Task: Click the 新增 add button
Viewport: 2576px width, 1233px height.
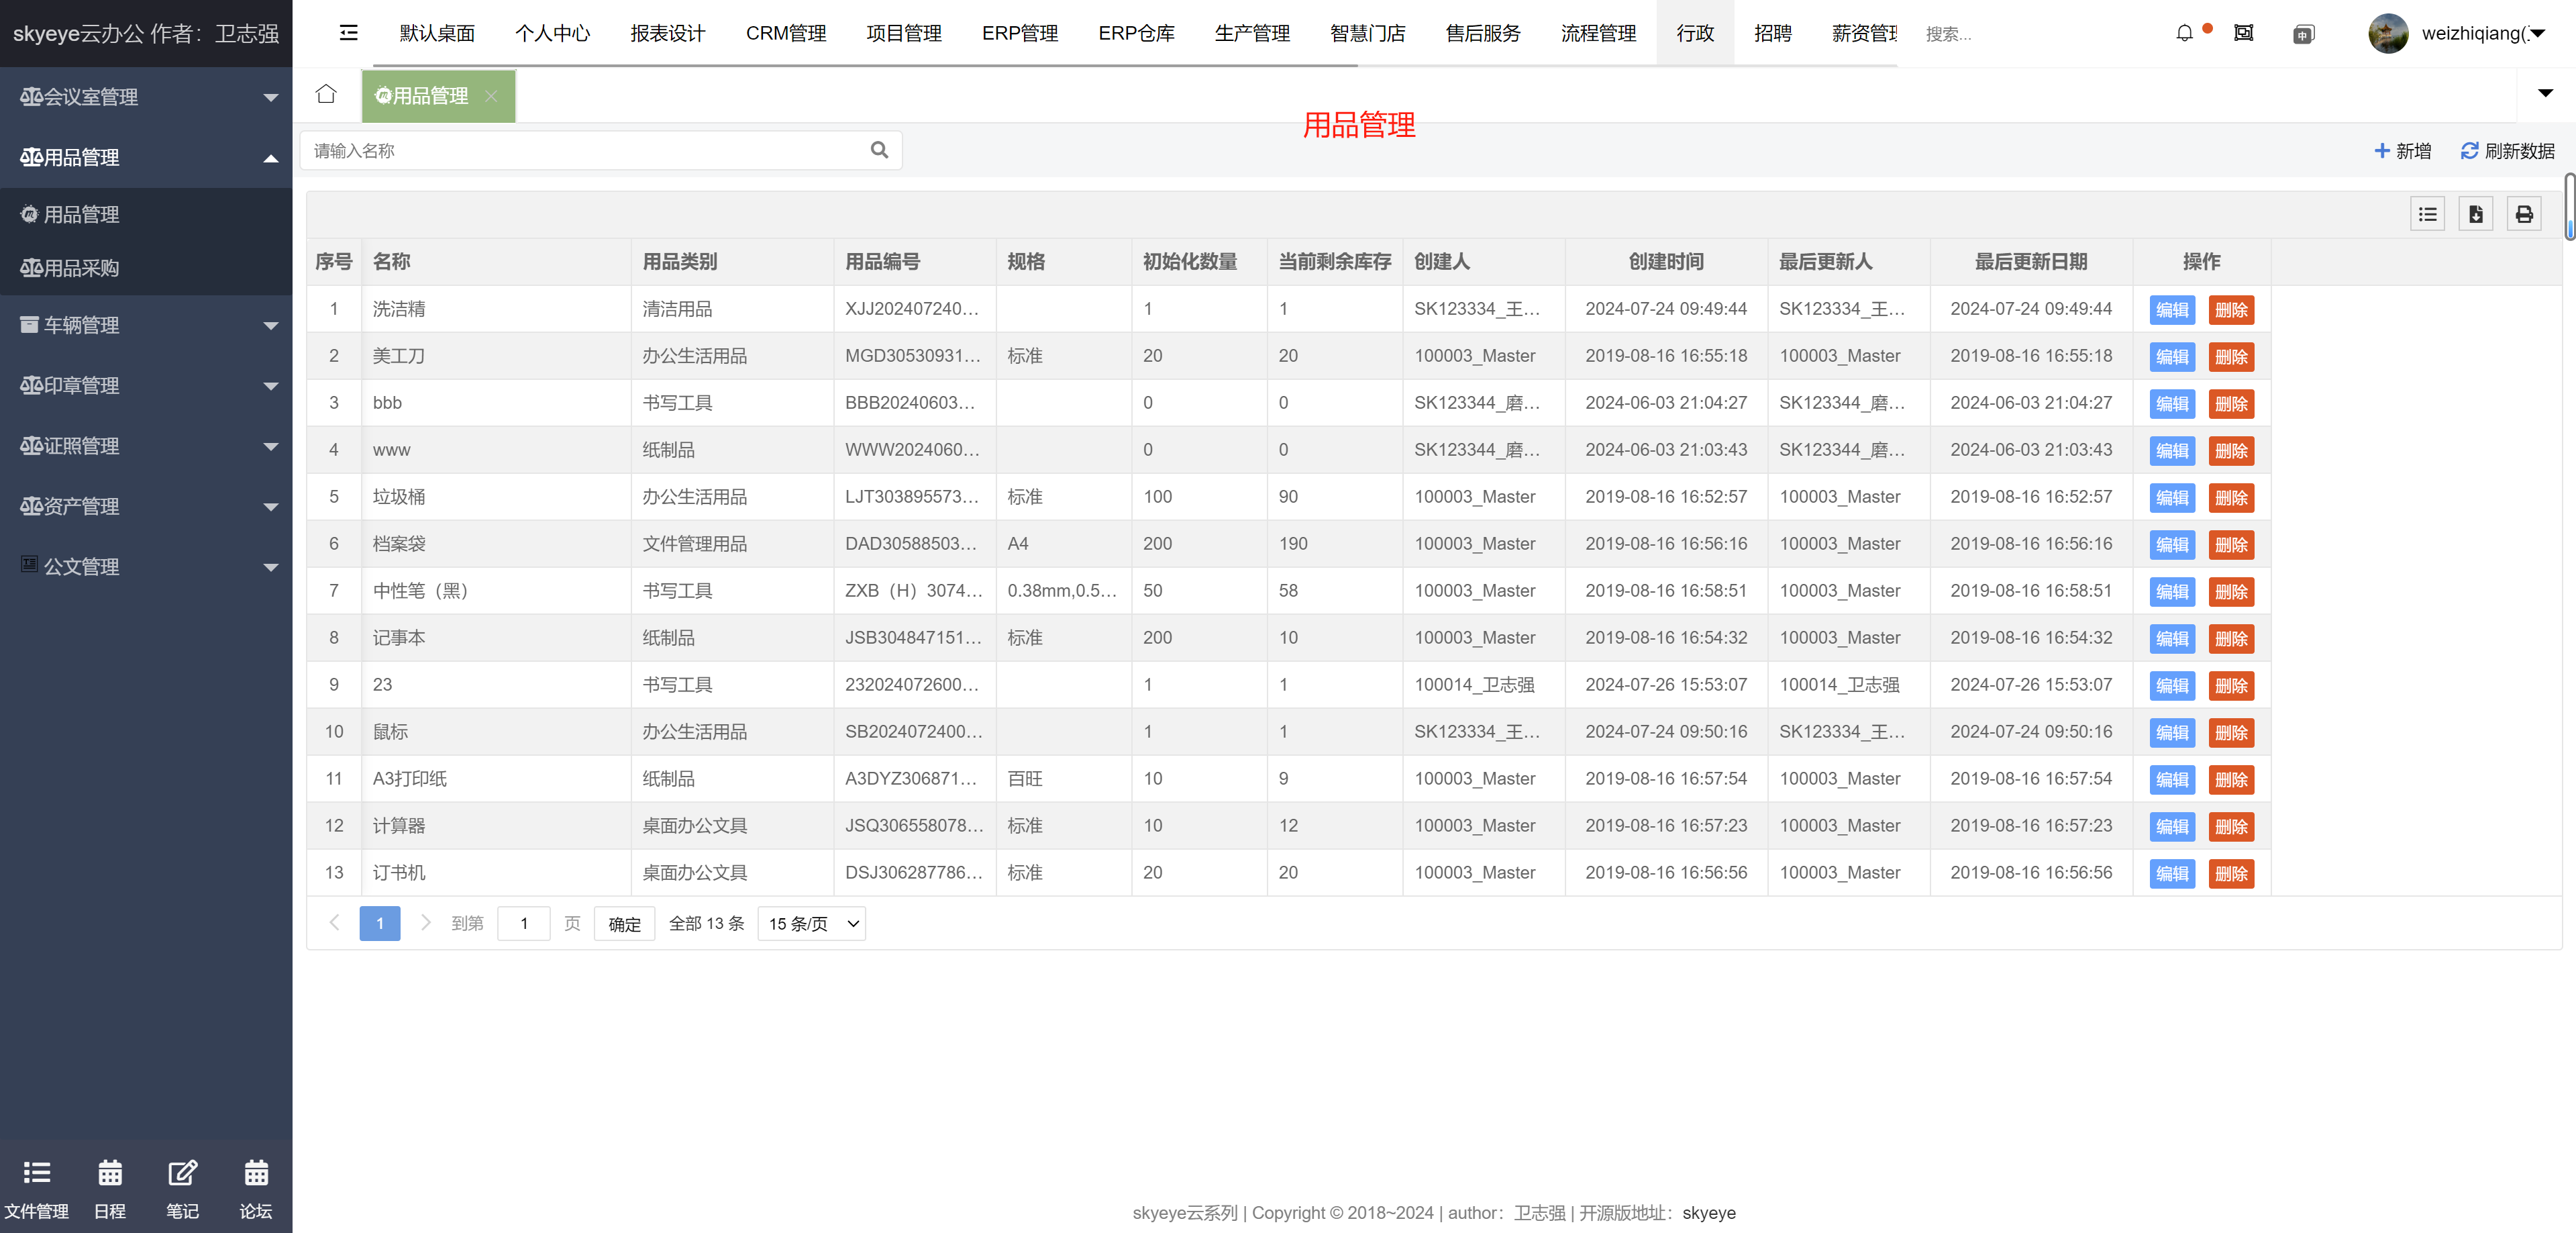Action: 2402,150
